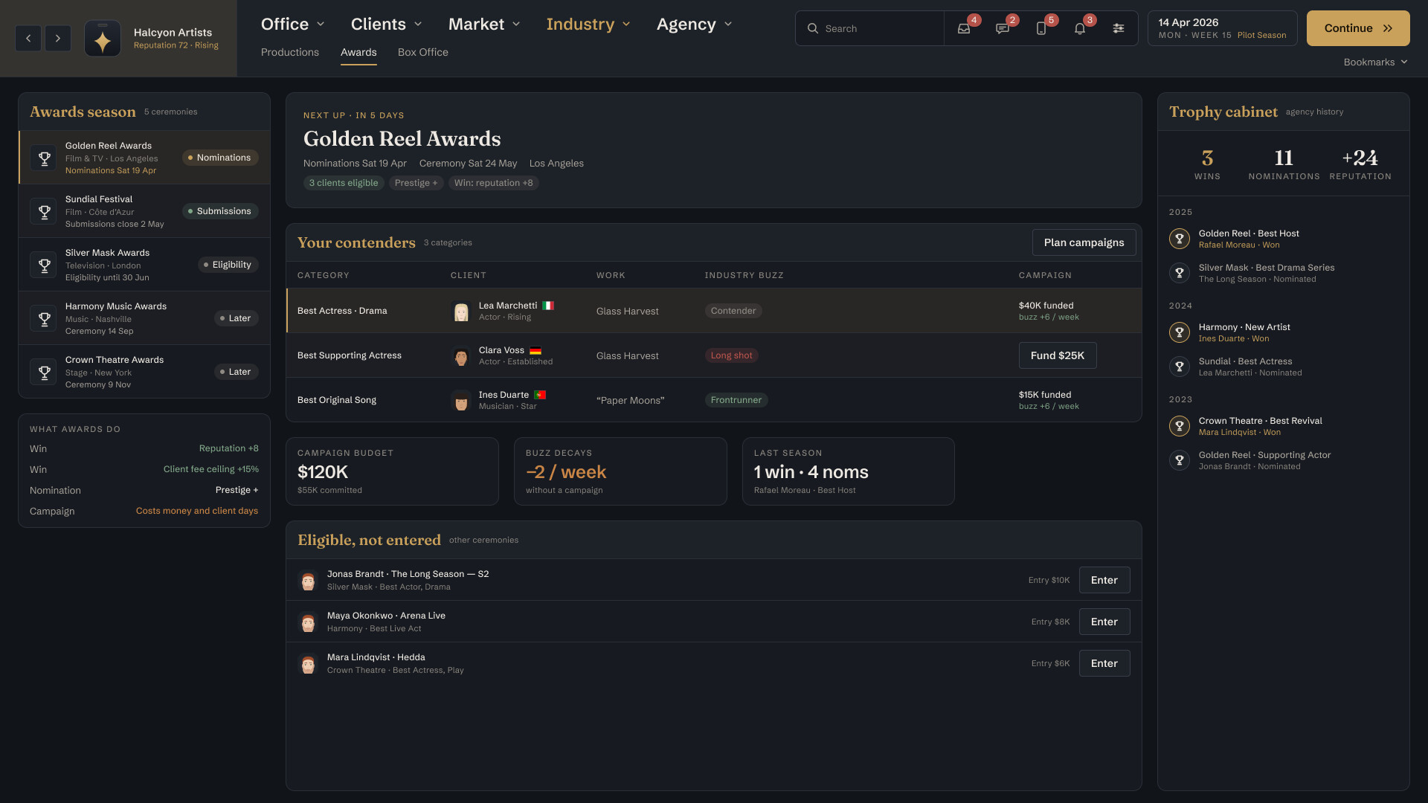1428x803 pixels.
Task: Switch to the Productions tab
Action: pos(290,52)
